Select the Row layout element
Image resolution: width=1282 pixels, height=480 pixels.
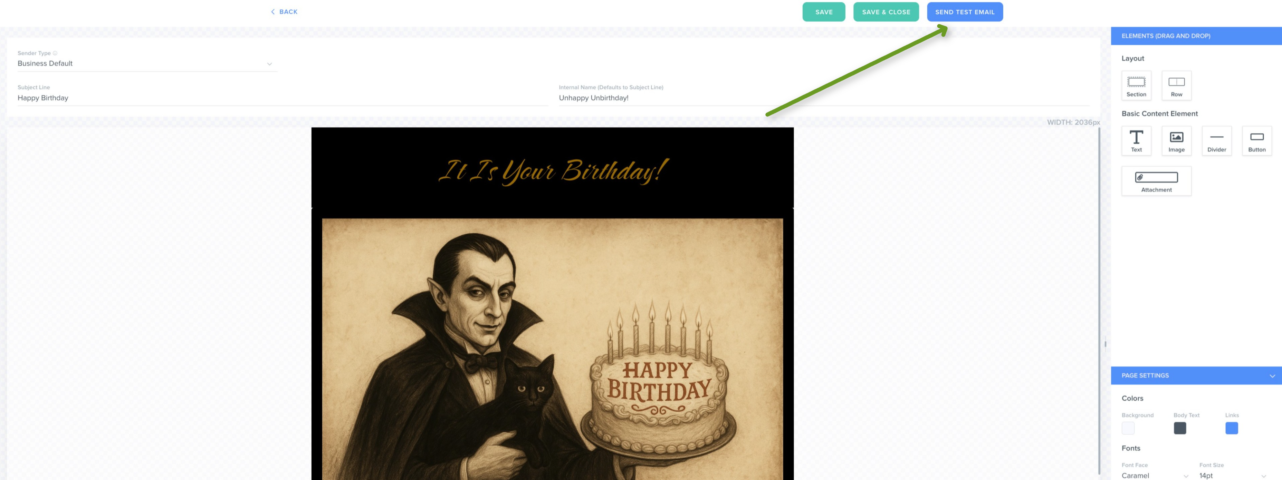(x=1177, y=86)
